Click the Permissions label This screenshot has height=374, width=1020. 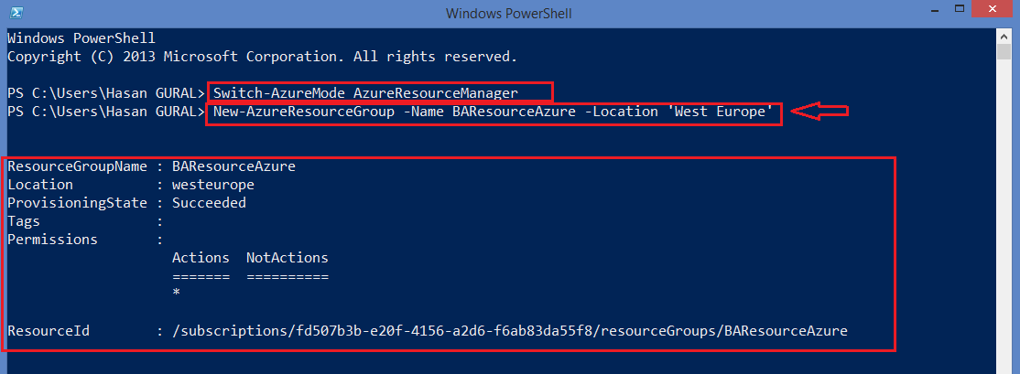tap(52, 240)
